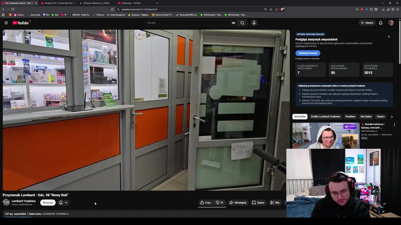Open the YT bookmark
Viewport: 401px width, 225px height.
pos(64,15)
